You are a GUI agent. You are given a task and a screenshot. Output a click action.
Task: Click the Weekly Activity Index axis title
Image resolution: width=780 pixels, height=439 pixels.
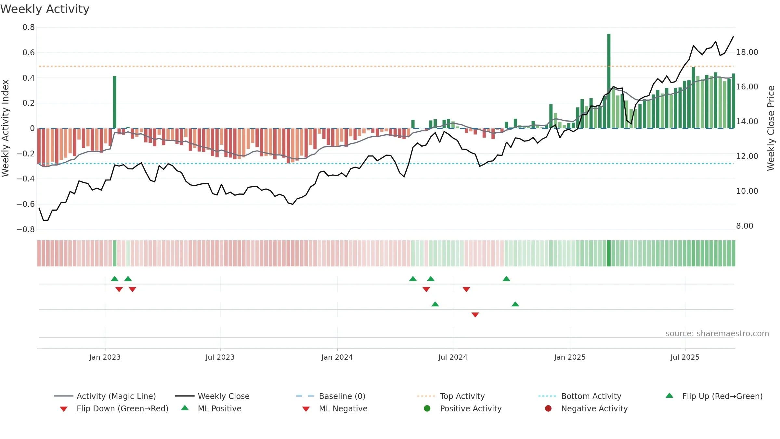coord(6,128)
